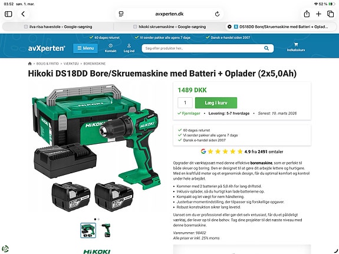The image size is (339, 254).
Task: Add a new tab with plus icon
Action: point(318,14)
